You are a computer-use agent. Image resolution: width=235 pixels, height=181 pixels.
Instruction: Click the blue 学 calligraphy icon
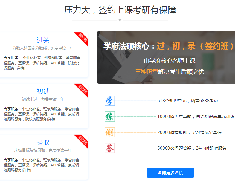[109, 101]
